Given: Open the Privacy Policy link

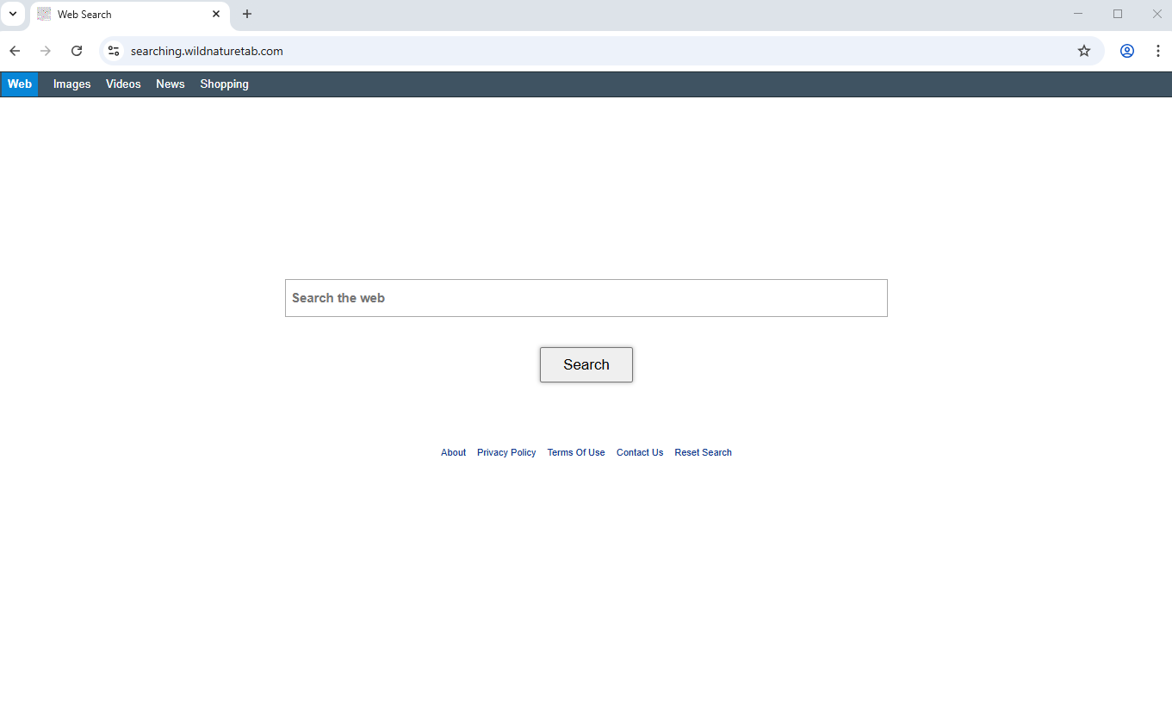Looking at the screenshot, I should tap(506, 452).
